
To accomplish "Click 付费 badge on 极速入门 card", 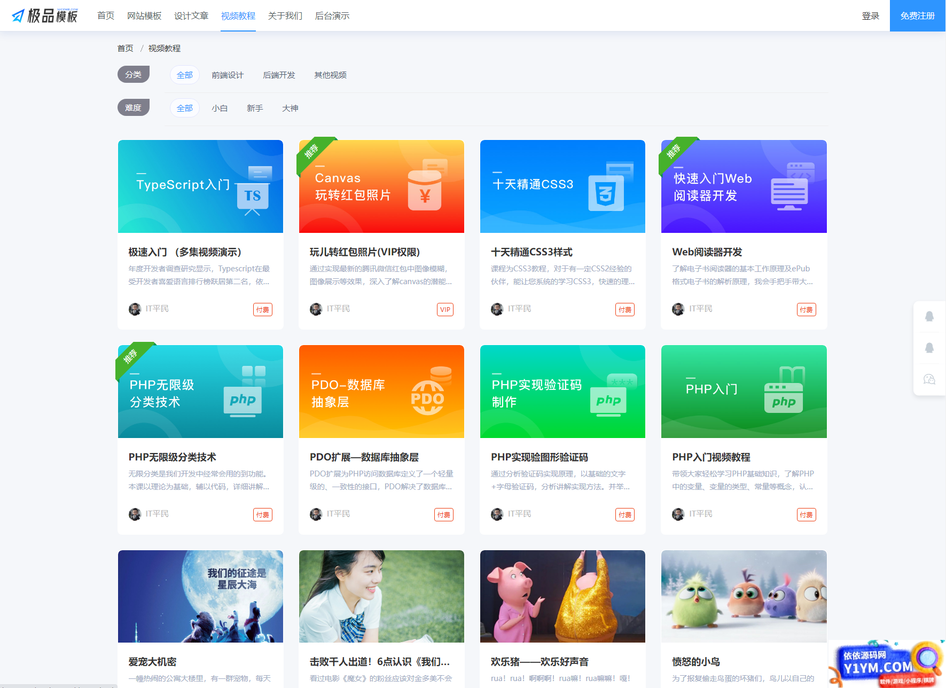I will coord(263,310).
